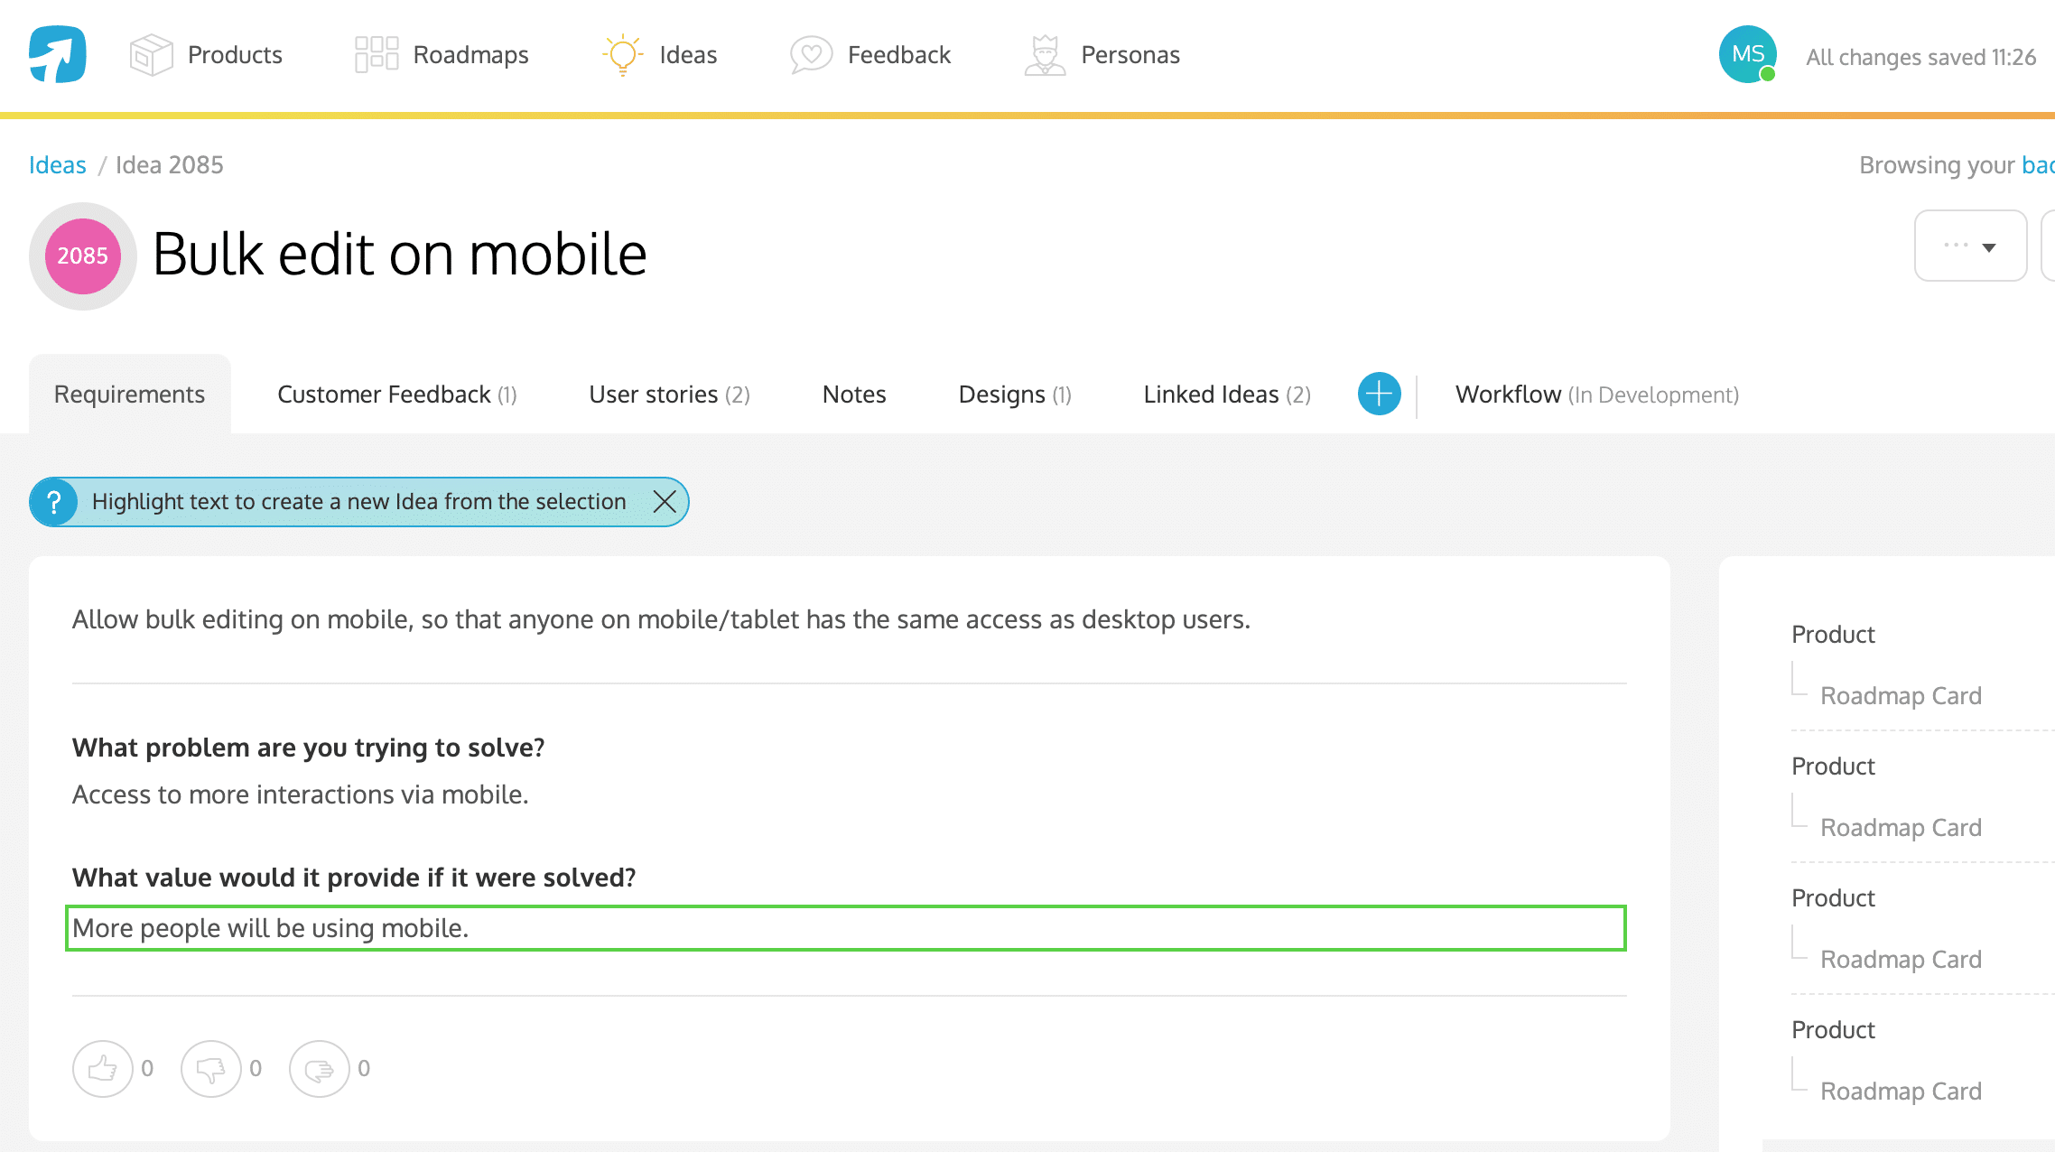This screenshot has height=1152, width=2055.
Task: Toggle the thumbs down vote
Action: click(210, 1069)
